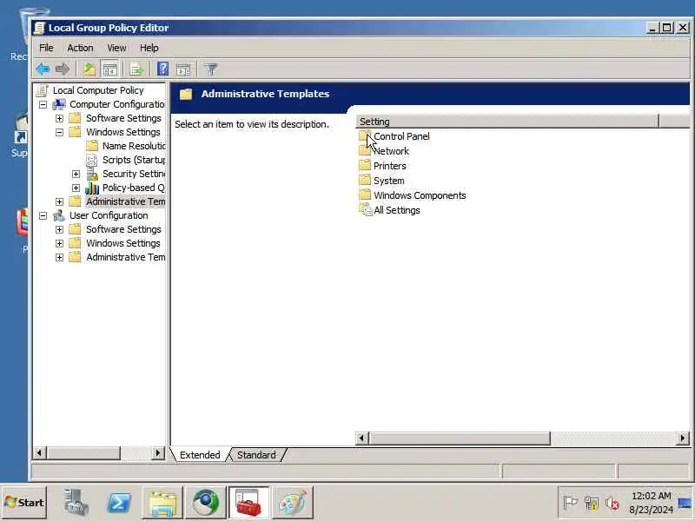The width and height of the screenshot is (695, 521).
Task: Click the User Configuration tree icon
Action: [x=59, y=215]
